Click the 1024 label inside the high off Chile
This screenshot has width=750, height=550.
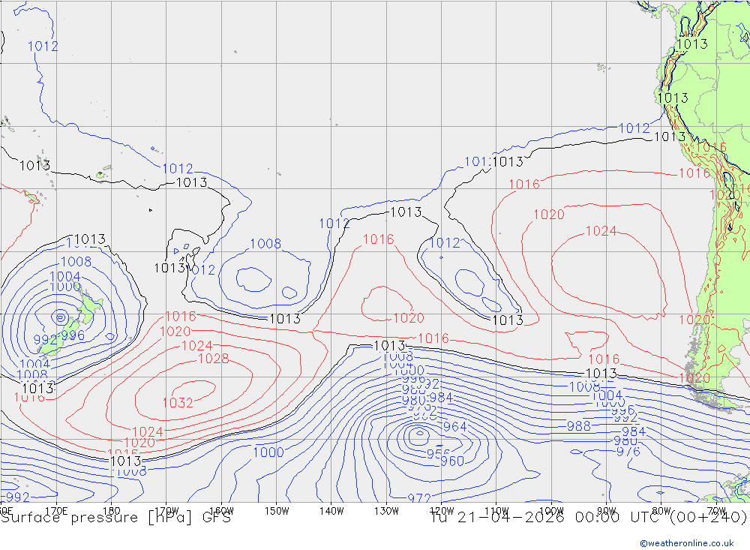pos(601,231)
